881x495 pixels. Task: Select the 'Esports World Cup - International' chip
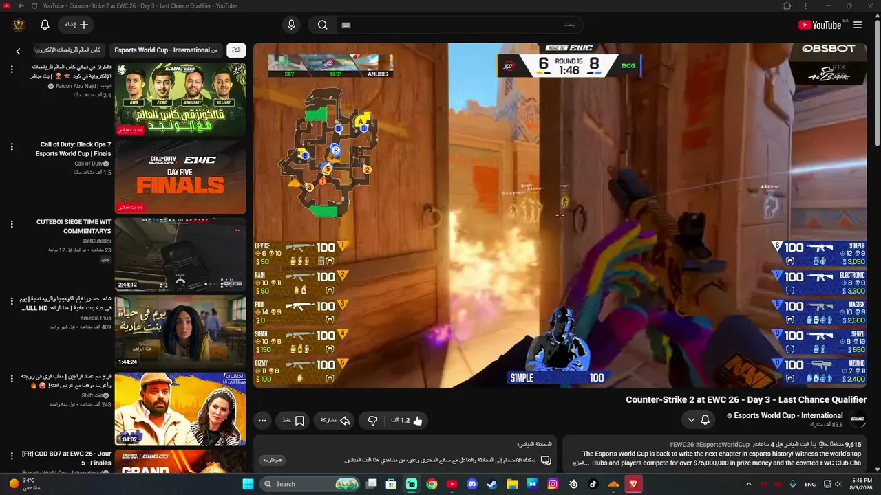(166, 50)
